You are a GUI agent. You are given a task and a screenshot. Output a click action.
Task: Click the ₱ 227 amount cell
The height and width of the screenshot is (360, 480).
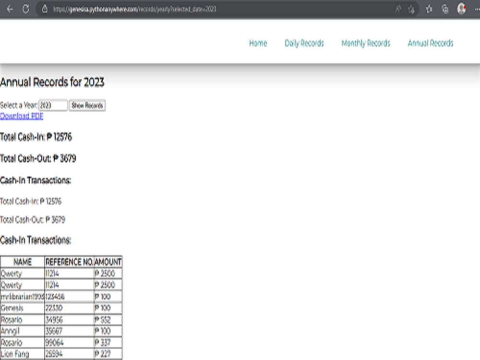pos(108,354)
